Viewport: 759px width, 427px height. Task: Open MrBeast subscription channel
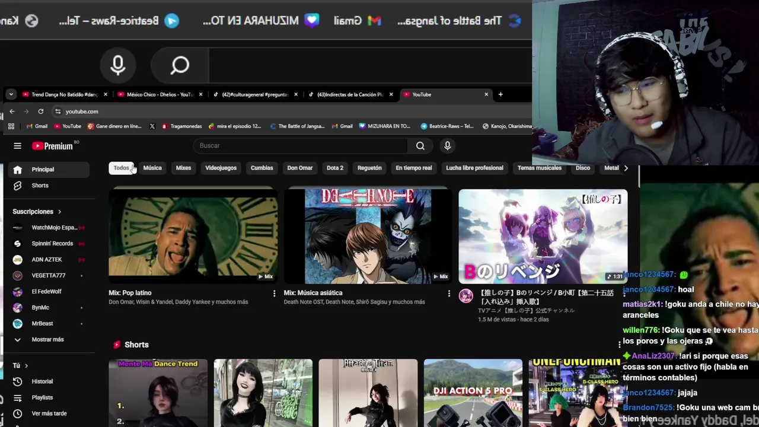click(x=49, y=324)
